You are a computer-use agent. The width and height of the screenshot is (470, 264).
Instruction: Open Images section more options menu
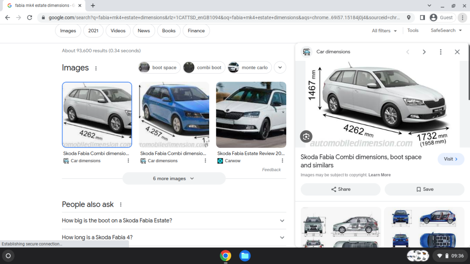[x=96, y=68]
